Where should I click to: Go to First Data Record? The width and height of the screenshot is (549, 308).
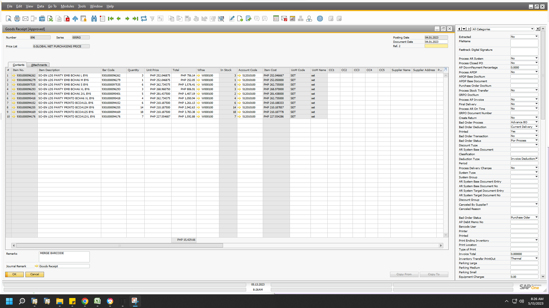point(111,19)
